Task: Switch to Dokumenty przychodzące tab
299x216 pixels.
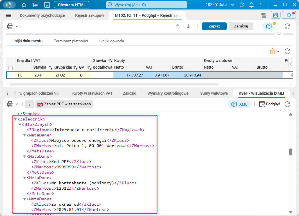Action: coord(42,15)
